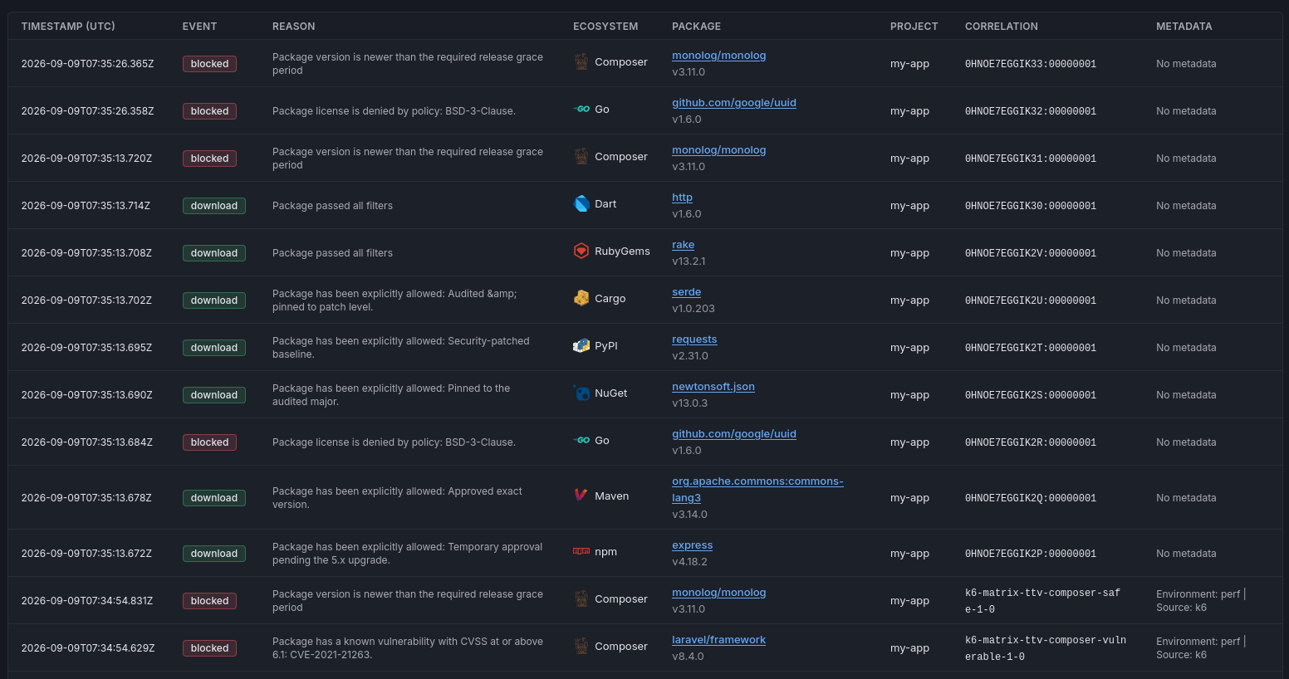Screen dimensions: 1289x679
Task: Open the http package link
Action: [x=682, y=198]
